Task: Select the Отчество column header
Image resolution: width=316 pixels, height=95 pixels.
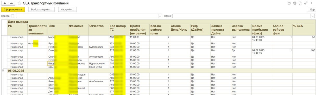Action: [99, 30]
